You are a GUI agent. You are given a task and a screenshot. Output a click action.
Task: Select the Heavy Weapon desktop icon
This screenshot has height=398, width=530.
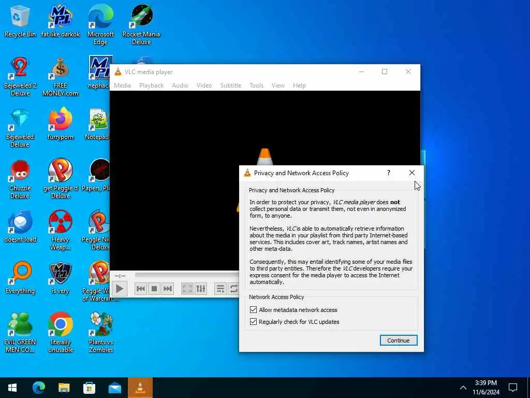pos(61,231)
